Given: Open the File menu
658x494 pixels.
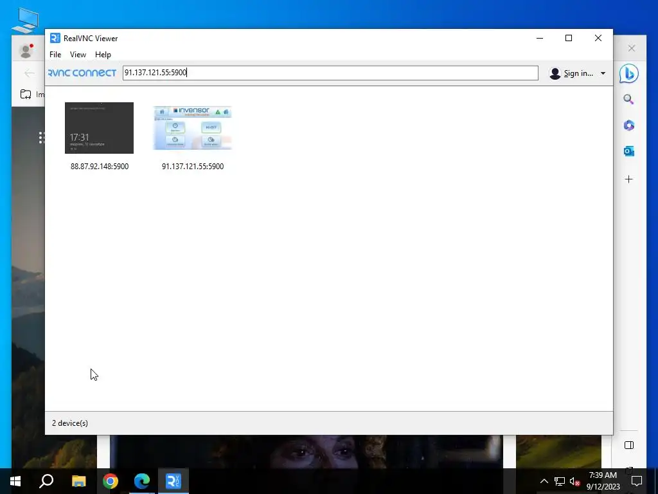Looking at the screenshot, I should pos(55,55).
